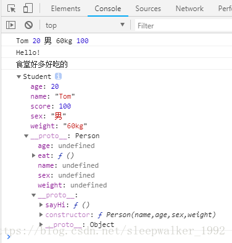Click the 'name: undefined' prototype property
The image size is (232, 243).
point(68,165)
